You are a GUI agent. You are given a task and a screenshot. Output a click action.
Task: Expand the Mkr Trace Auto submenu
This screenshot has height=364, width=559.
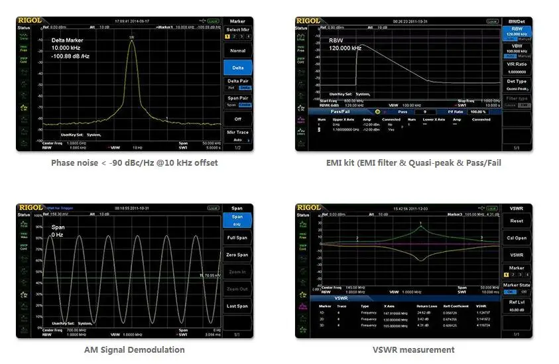coord(238,136)
